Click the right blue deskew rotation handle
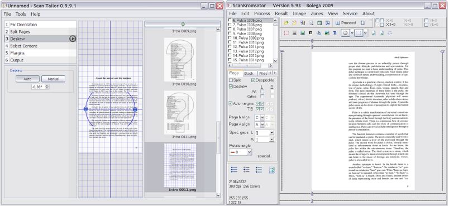 [135, 109]
